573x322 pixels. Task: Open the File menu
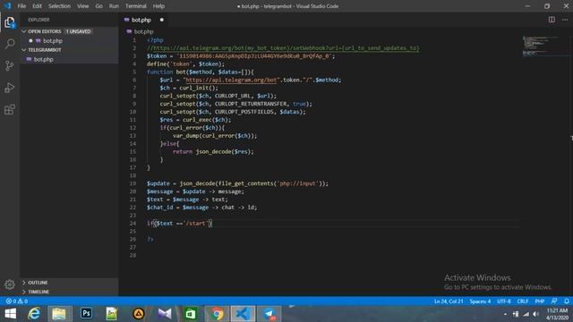tap(21, 6)
